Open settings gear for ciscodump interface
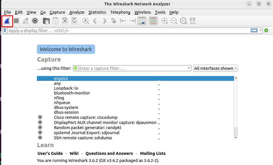Image resolution: width=273 pixels, height=165 pixels. pos(40,117)
